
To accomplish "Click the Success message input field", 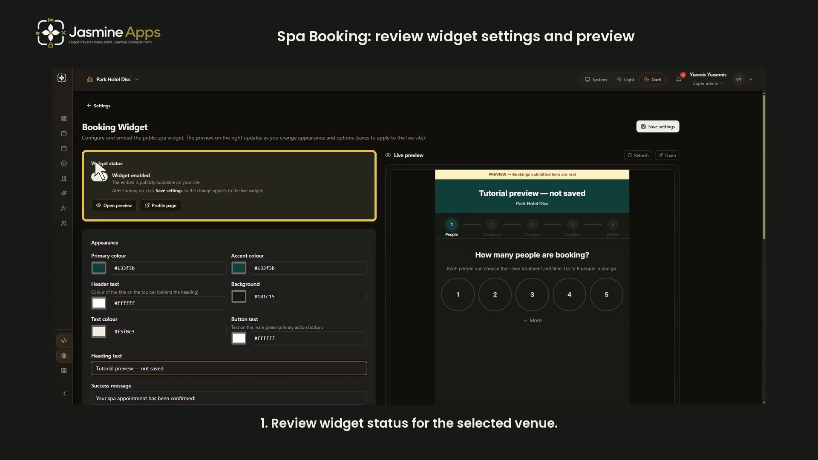I will click(x=229, y=398).
